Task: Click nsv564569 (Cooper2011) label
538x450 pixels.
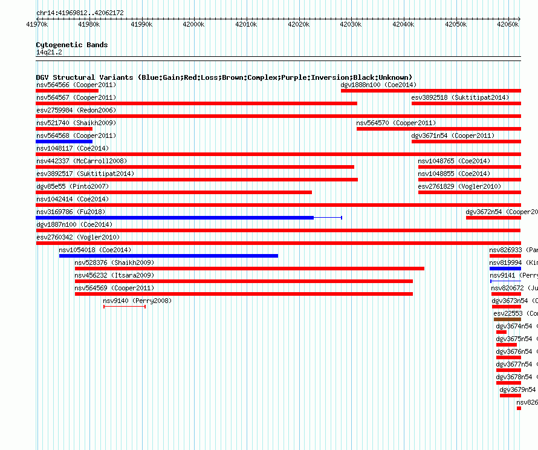Action: click(x=114, y=288)
